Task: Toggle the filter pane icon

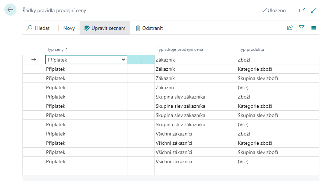Action: pos(302,28)
